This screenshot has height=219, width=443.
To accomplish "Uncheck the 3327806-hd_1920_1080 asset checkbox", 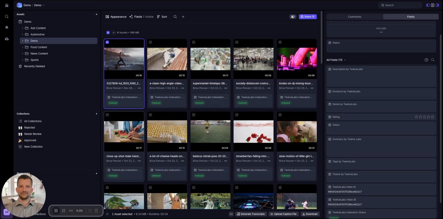I will 107,42.
